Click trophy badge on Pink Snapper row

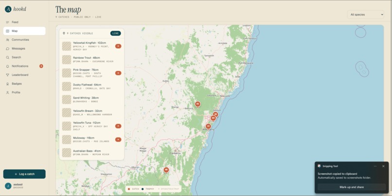point(118,73)
